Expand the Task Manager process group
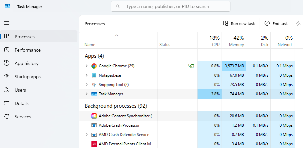This screenshot has height=148, width=303. [x=87, y=94]
